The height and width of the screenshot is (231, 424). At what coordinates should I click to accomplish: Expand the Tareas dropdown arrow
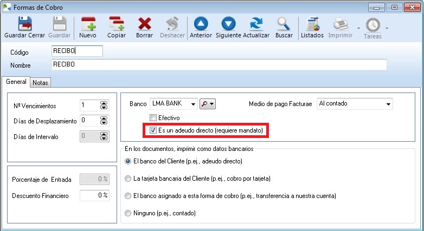click(x=387, y=28)
